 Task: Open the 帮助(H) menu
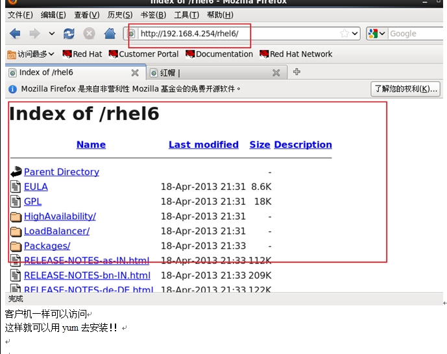click(x=220, y=15)
